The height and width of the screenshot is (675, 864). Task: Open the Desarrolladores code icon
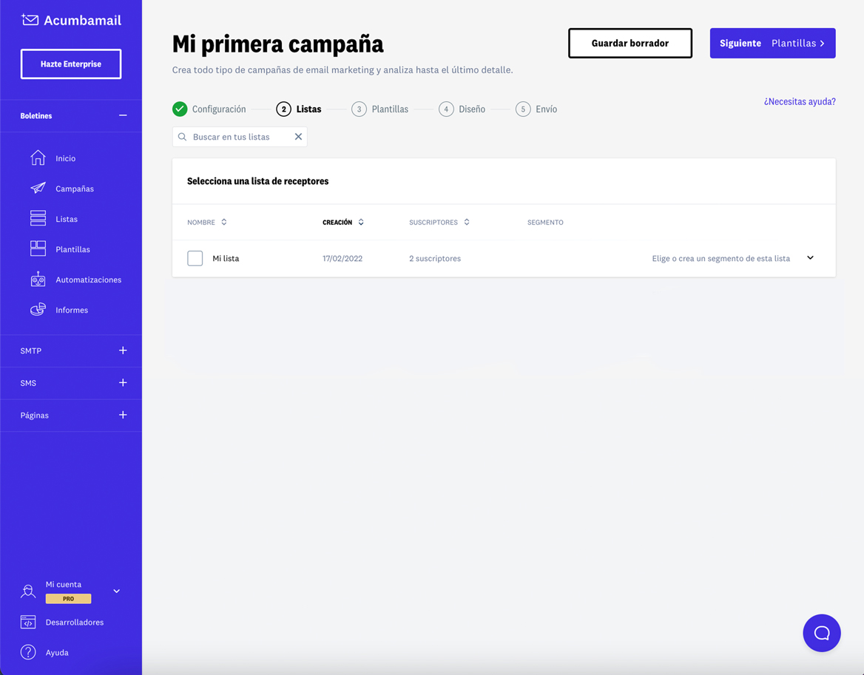pos(27,622)
